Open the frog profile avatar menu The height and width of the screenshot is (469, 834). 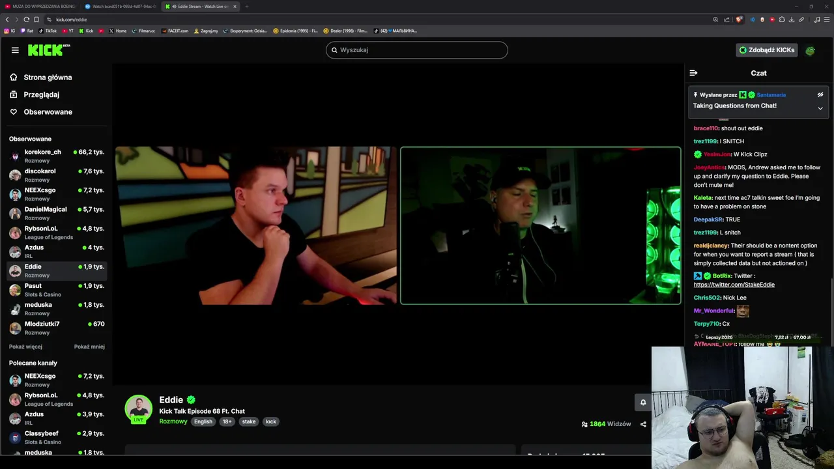[810, 50]
